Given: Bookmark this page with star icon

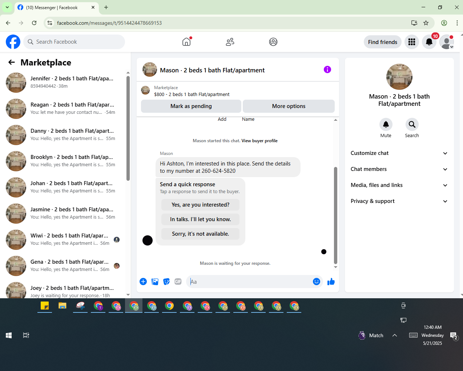Looking at the screenshot, I should [x=426, y=23].
